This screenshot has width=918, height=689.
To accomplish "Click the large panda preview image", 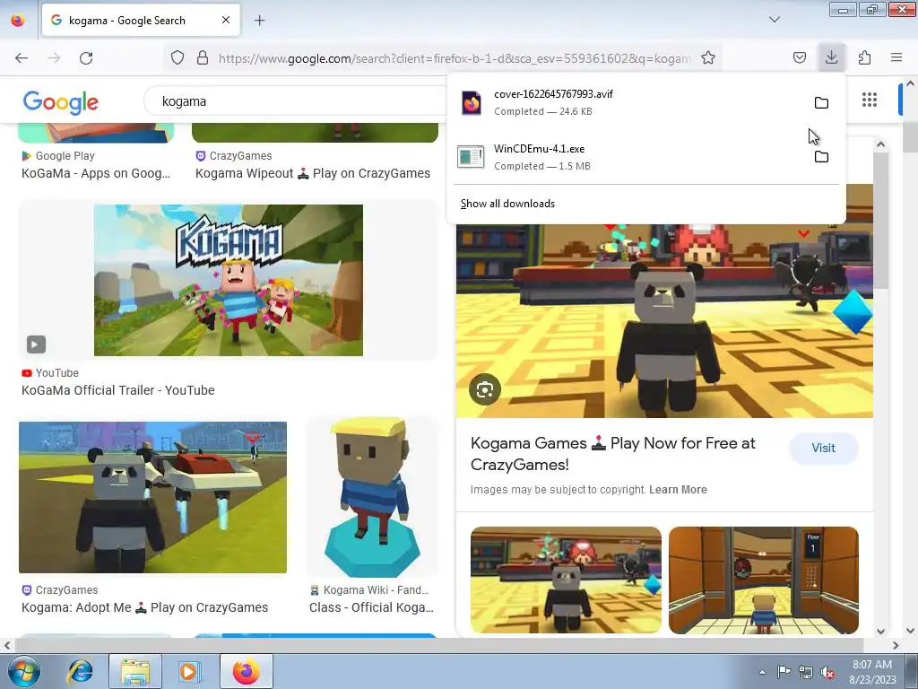I will (664, 321).
